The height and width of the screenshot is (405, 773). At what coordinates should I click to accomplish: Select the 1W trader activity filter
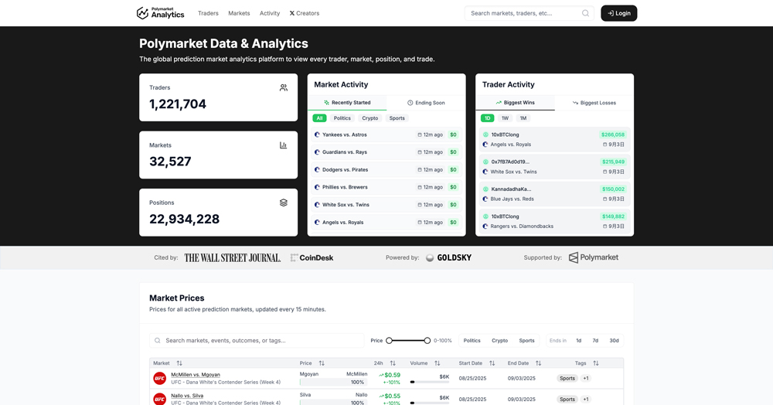(505, 118)
